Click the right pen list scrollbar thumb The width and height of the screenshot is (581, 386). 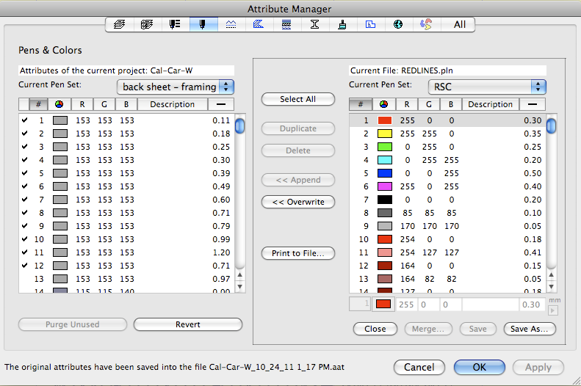tap(552, 125)
